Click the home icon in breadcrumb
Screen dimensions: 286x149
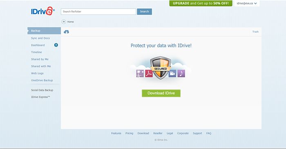(x=64, y=22)
